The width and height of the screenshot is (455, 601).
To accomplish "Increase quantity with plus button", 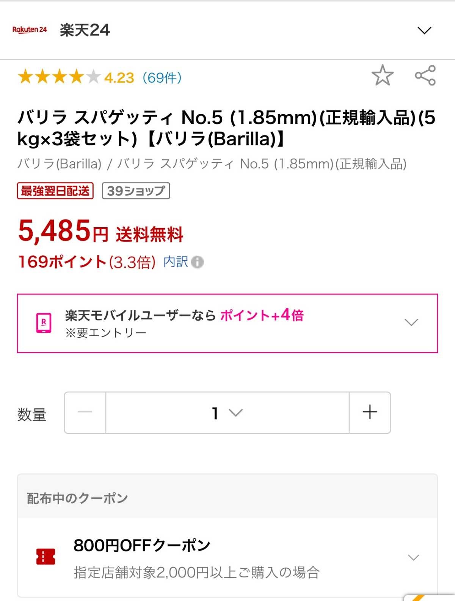I will click(370, 412).
